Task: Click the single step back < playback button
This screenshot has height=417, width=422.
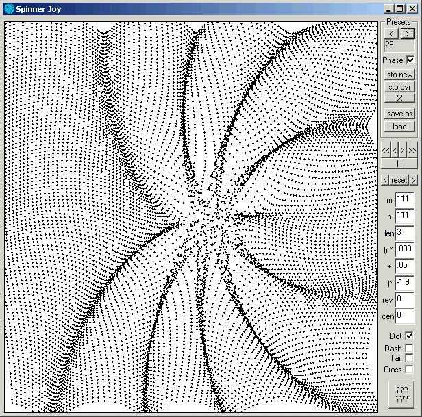Action: tap(395, 150)
